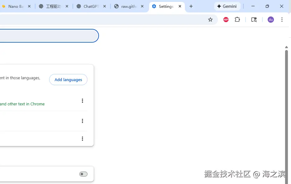Toggle the switch at the bottom setting row
Image resolution: width=291 pixels, height=184 pixels.
[x=83, y=174]
